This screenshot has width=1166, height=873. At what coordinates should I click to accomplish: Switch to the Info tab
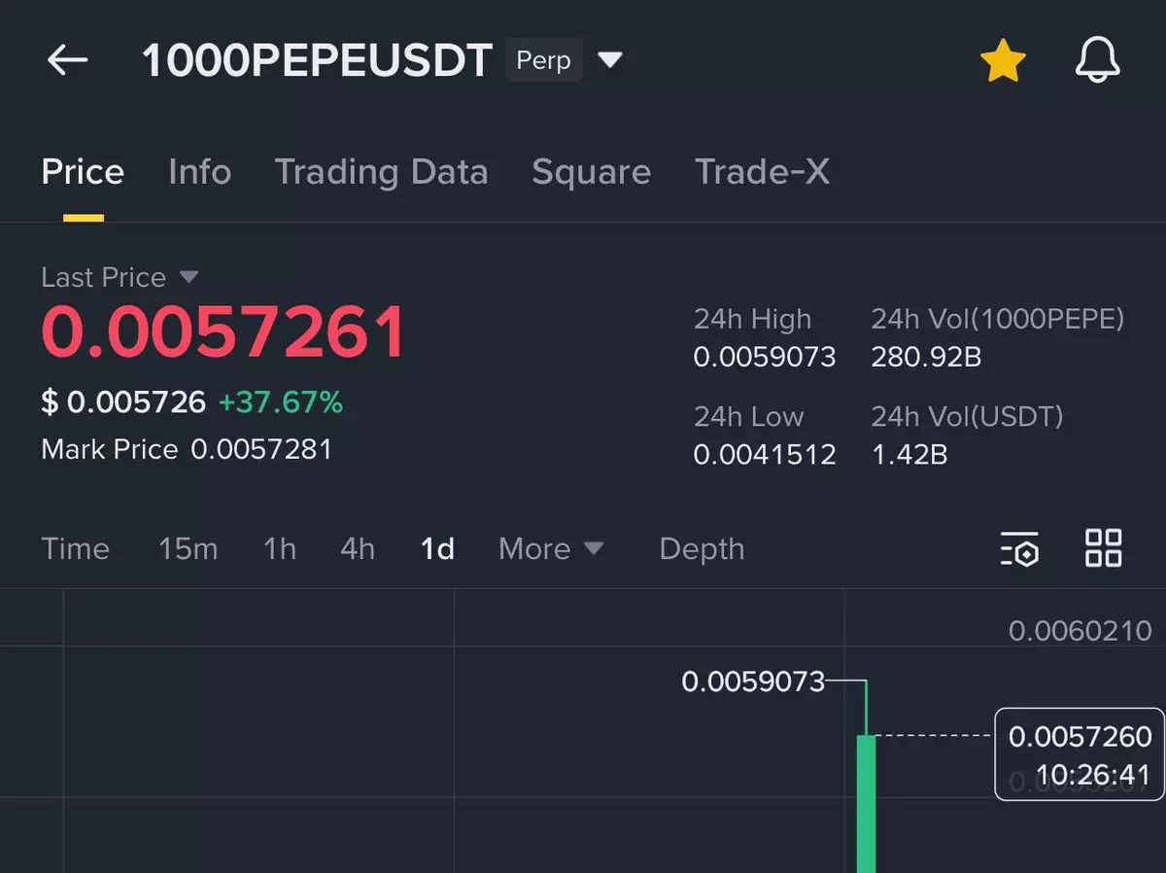pyautogui.click(x=199, y=172)
